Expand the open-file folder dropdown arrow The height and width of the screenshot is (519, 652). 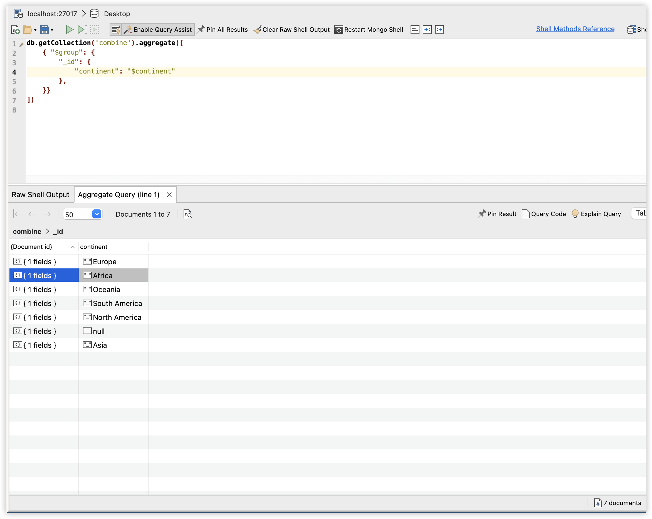coord(35,30)
